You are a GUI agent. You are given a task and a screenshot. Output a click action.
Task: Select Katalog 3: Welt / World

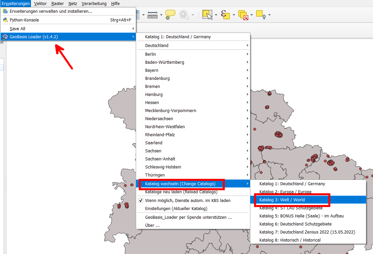click(282, 200)
